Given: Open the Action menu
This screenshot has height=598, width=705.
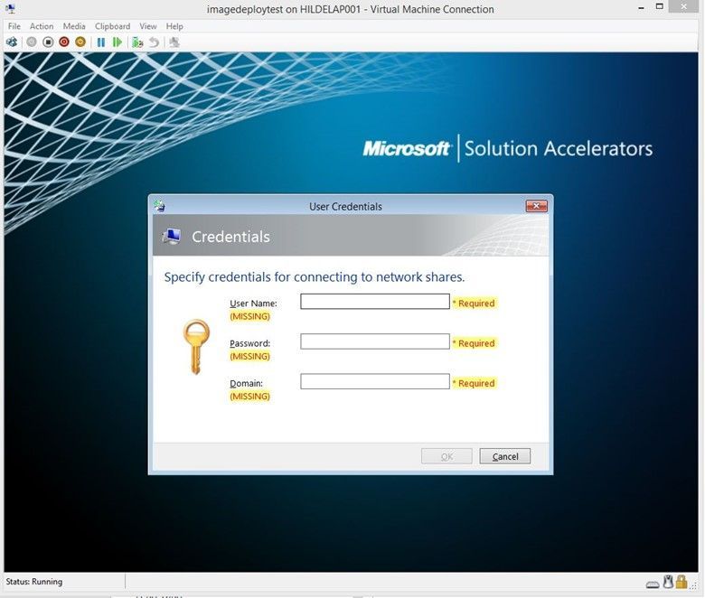Looking at the screenshot, I should (42, 26).
